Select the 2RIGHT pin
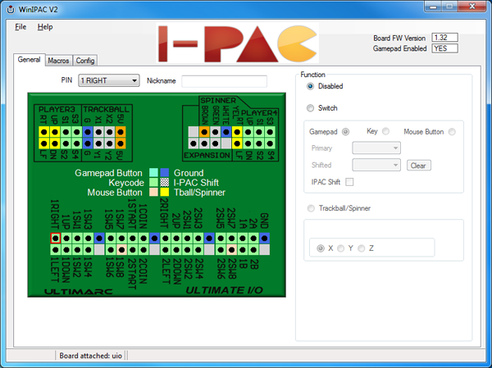 166,239
